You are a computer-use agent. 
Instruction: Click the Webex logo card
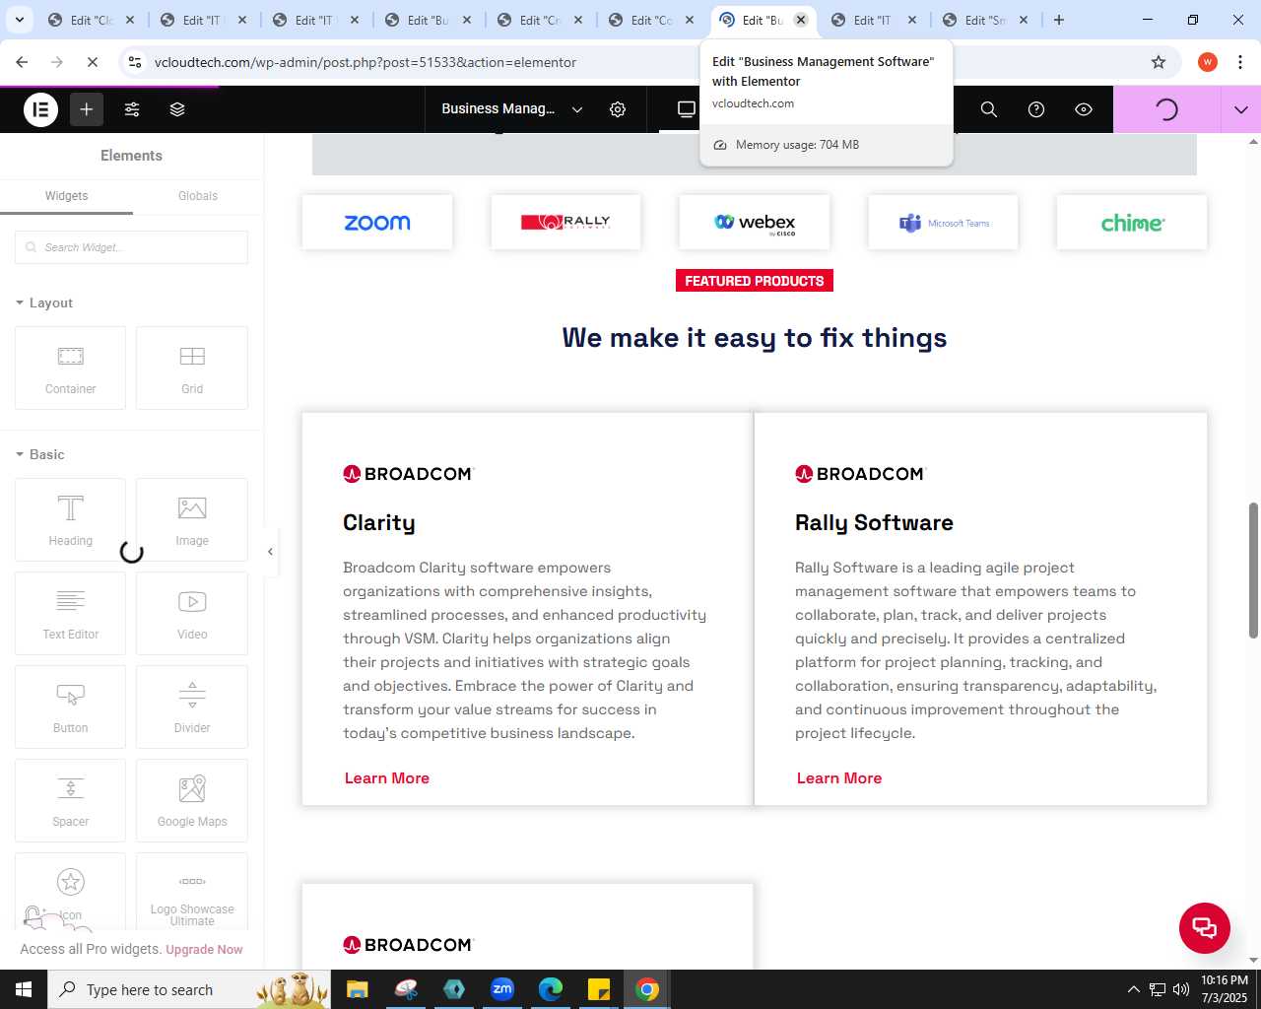(x=755, y=223)
